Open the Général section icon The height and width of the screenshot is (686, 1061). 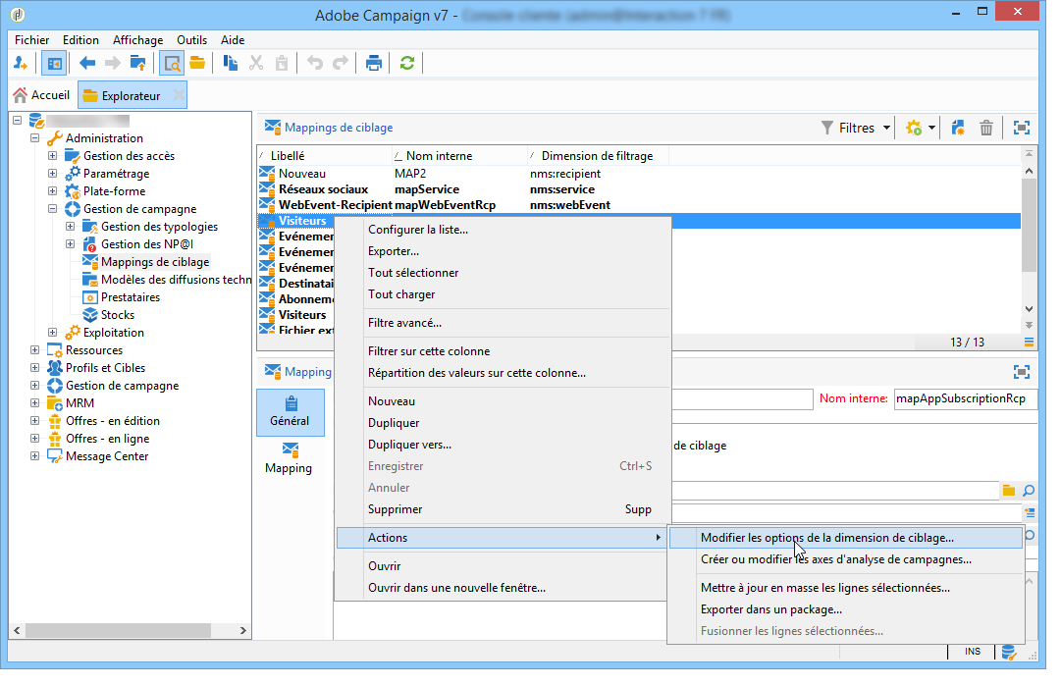click(x=291, y=412)
